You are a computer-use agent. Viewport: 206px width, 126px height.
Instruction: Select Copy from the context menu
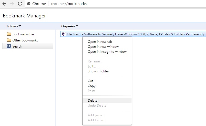click(x=91, y=86)
